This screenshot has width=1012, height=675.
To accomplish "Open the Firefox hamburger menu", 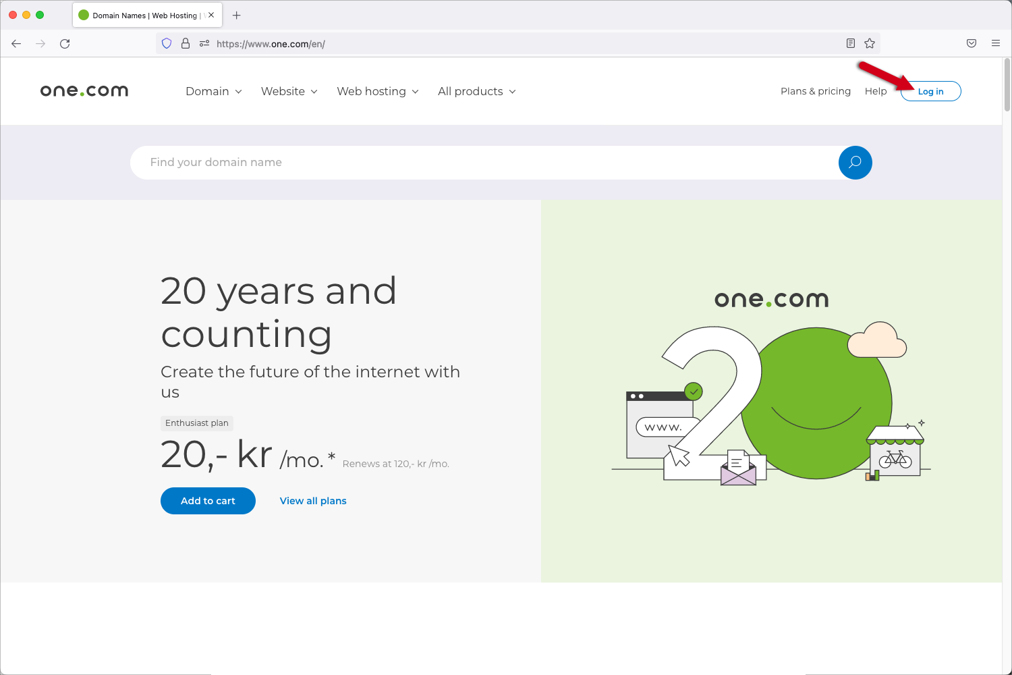I will pos(996,44).
